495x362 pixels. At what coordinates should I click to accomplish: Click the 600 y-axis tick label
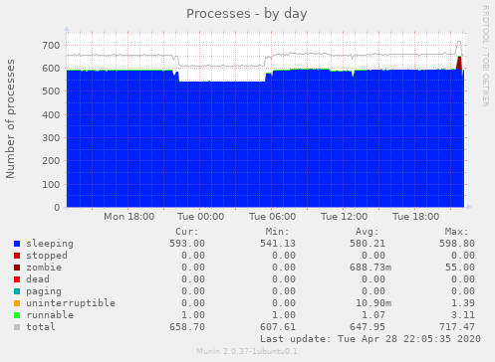51,69
